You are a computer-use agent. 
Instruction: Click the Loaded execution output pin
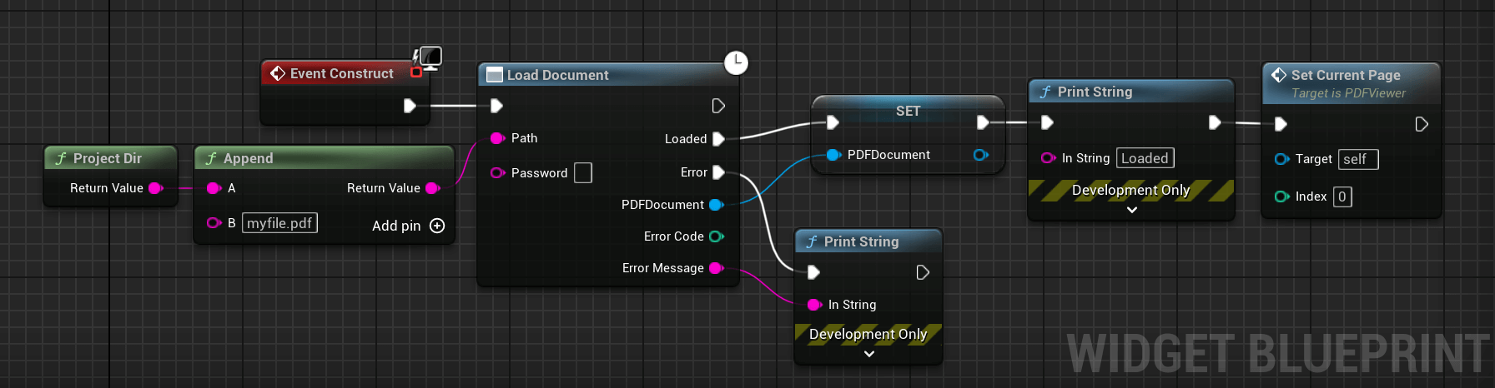click(718, 139)
